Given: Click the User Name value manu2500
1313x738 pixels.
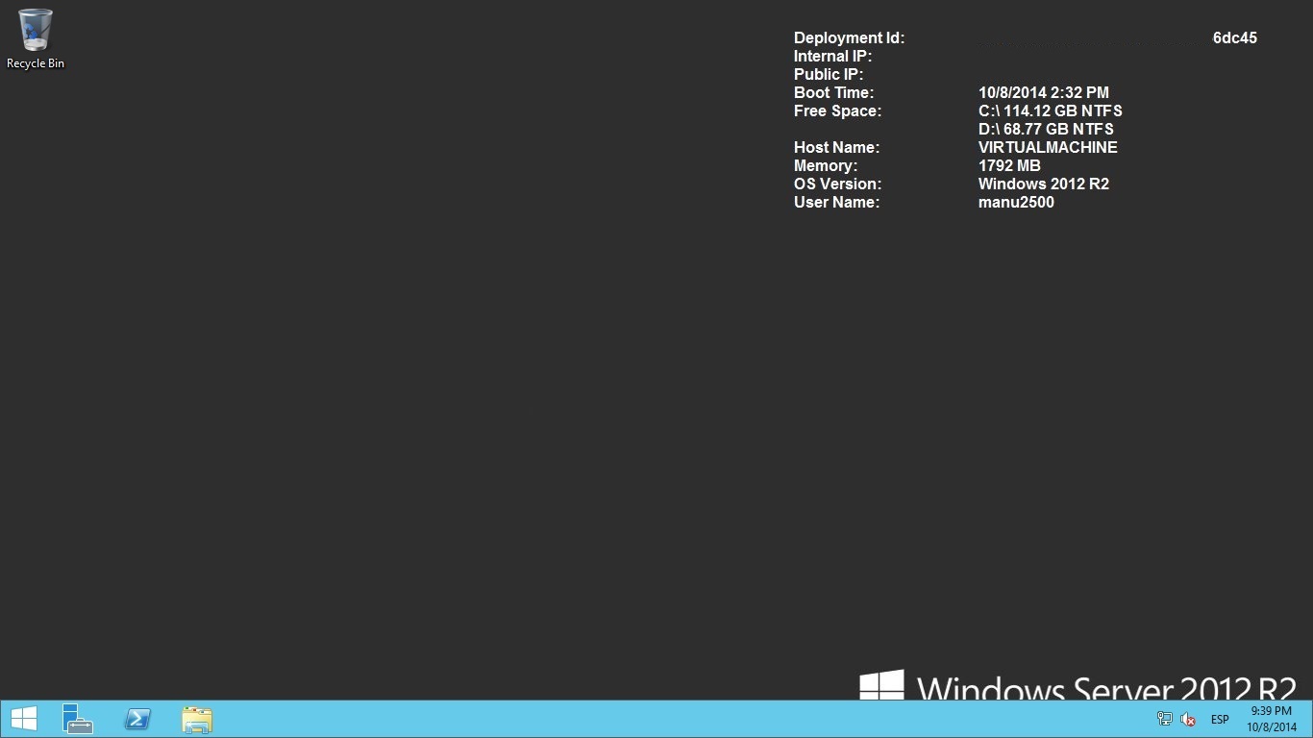Looking at the screenshot, I should click(1016, 202).
